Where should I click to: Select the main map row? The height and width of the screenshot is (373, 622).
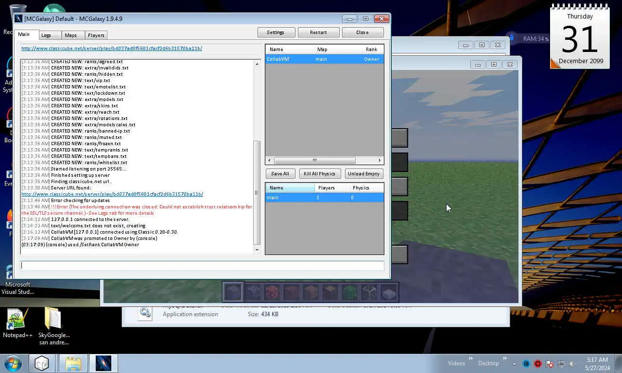point(324,198)
